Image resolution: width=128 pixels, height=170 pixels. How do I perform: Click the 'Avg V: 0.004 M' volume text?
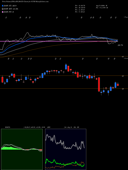pyautogui.click(x=101, y=5)
